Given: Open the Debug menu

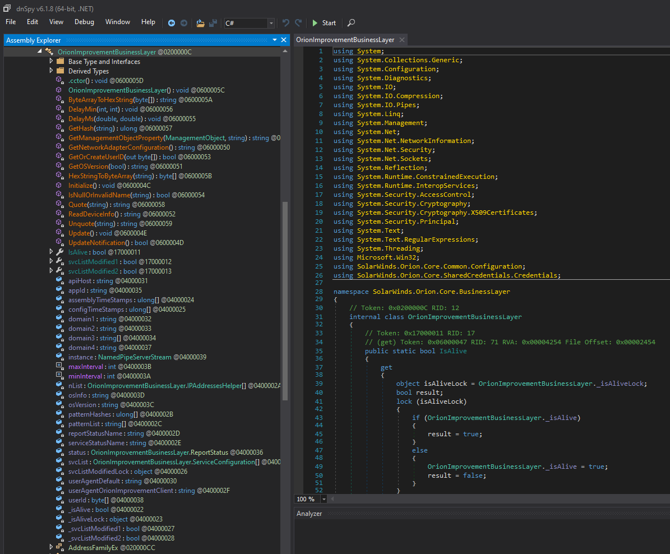Looking at the screenshot, I should [84, 22].
